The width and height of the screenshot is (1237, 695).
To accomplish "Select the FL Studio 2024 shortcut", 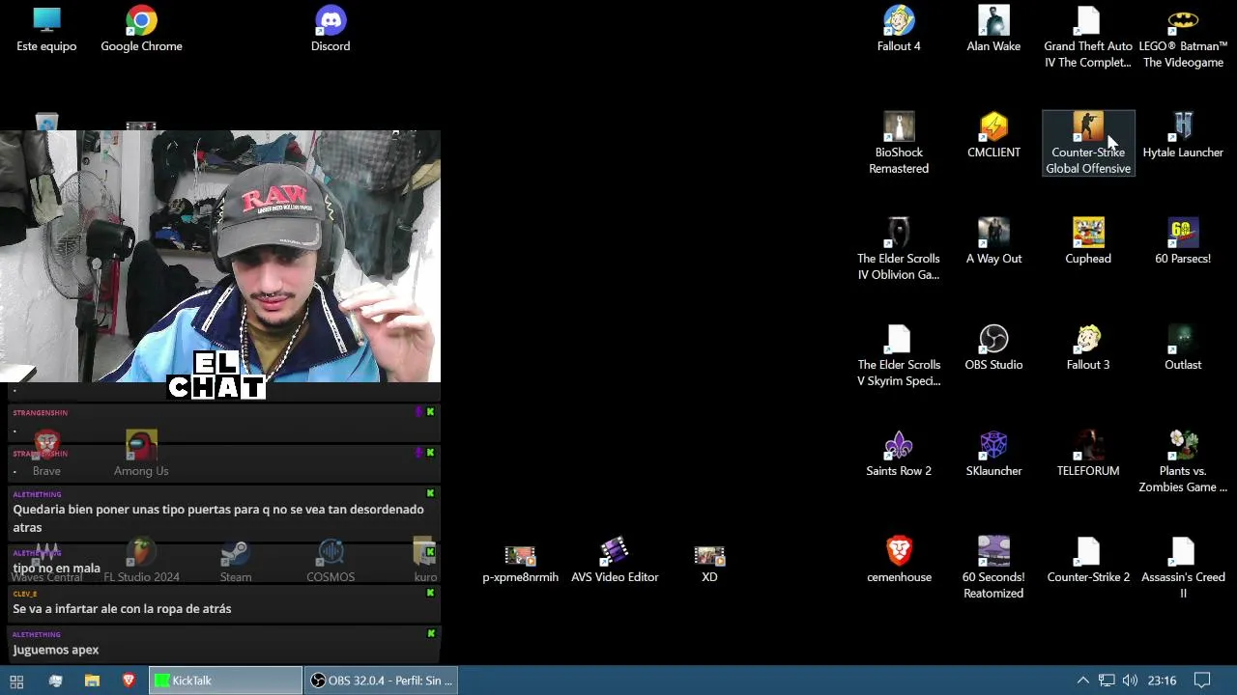I will 141,561.
